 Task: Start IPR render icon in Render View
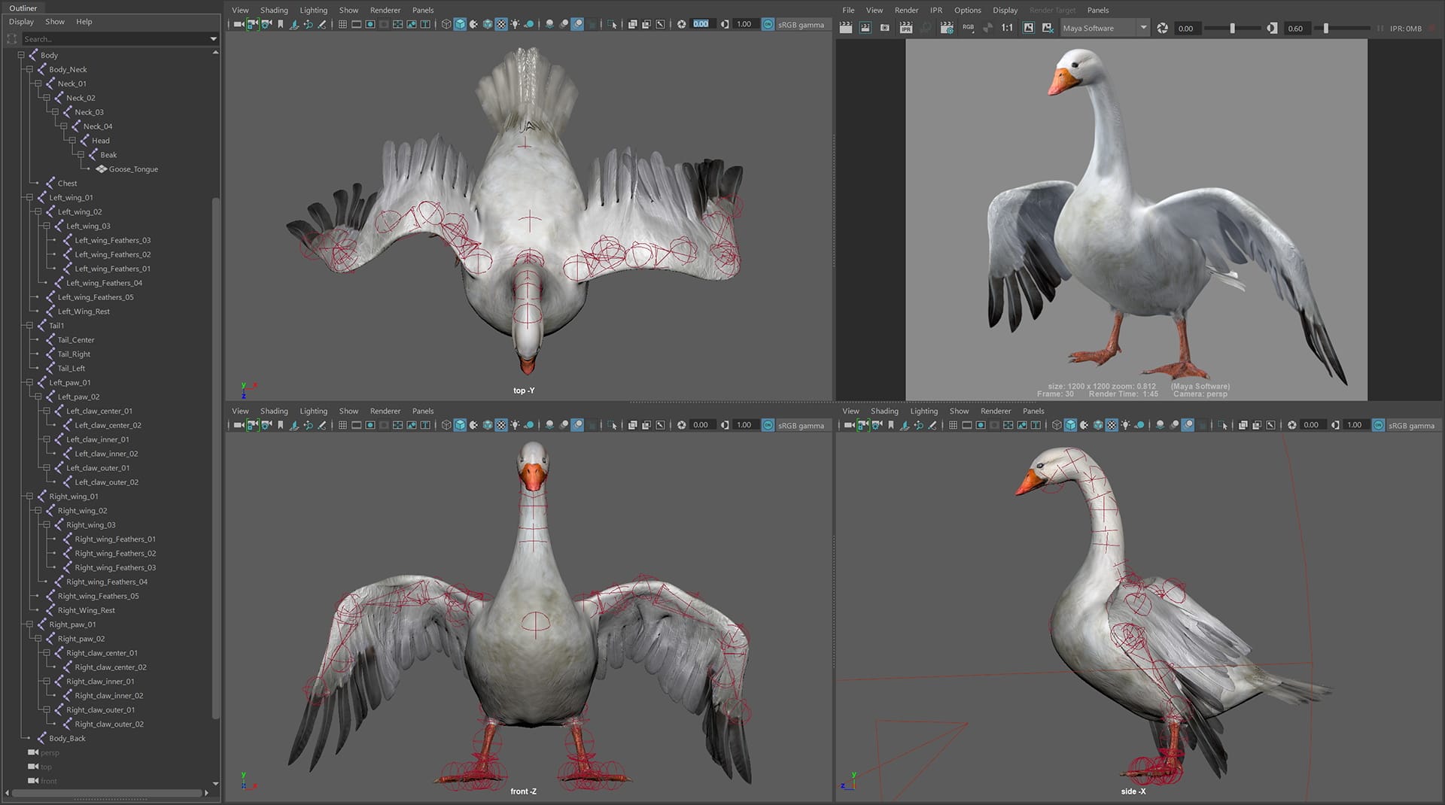[x=906, y=28]
